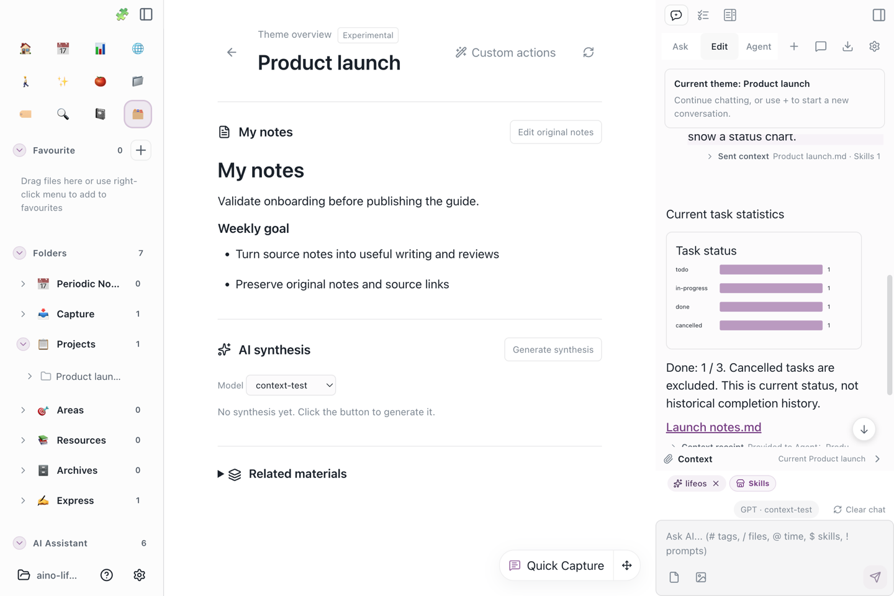Click the GPT · context-test model chip

776,510
